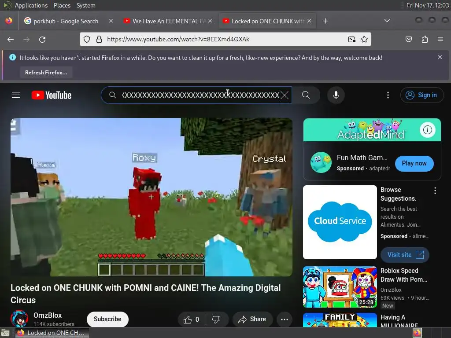Like the video with thumbs-up button
Viewport: 451px width, 338px height.
coord(192,320)
